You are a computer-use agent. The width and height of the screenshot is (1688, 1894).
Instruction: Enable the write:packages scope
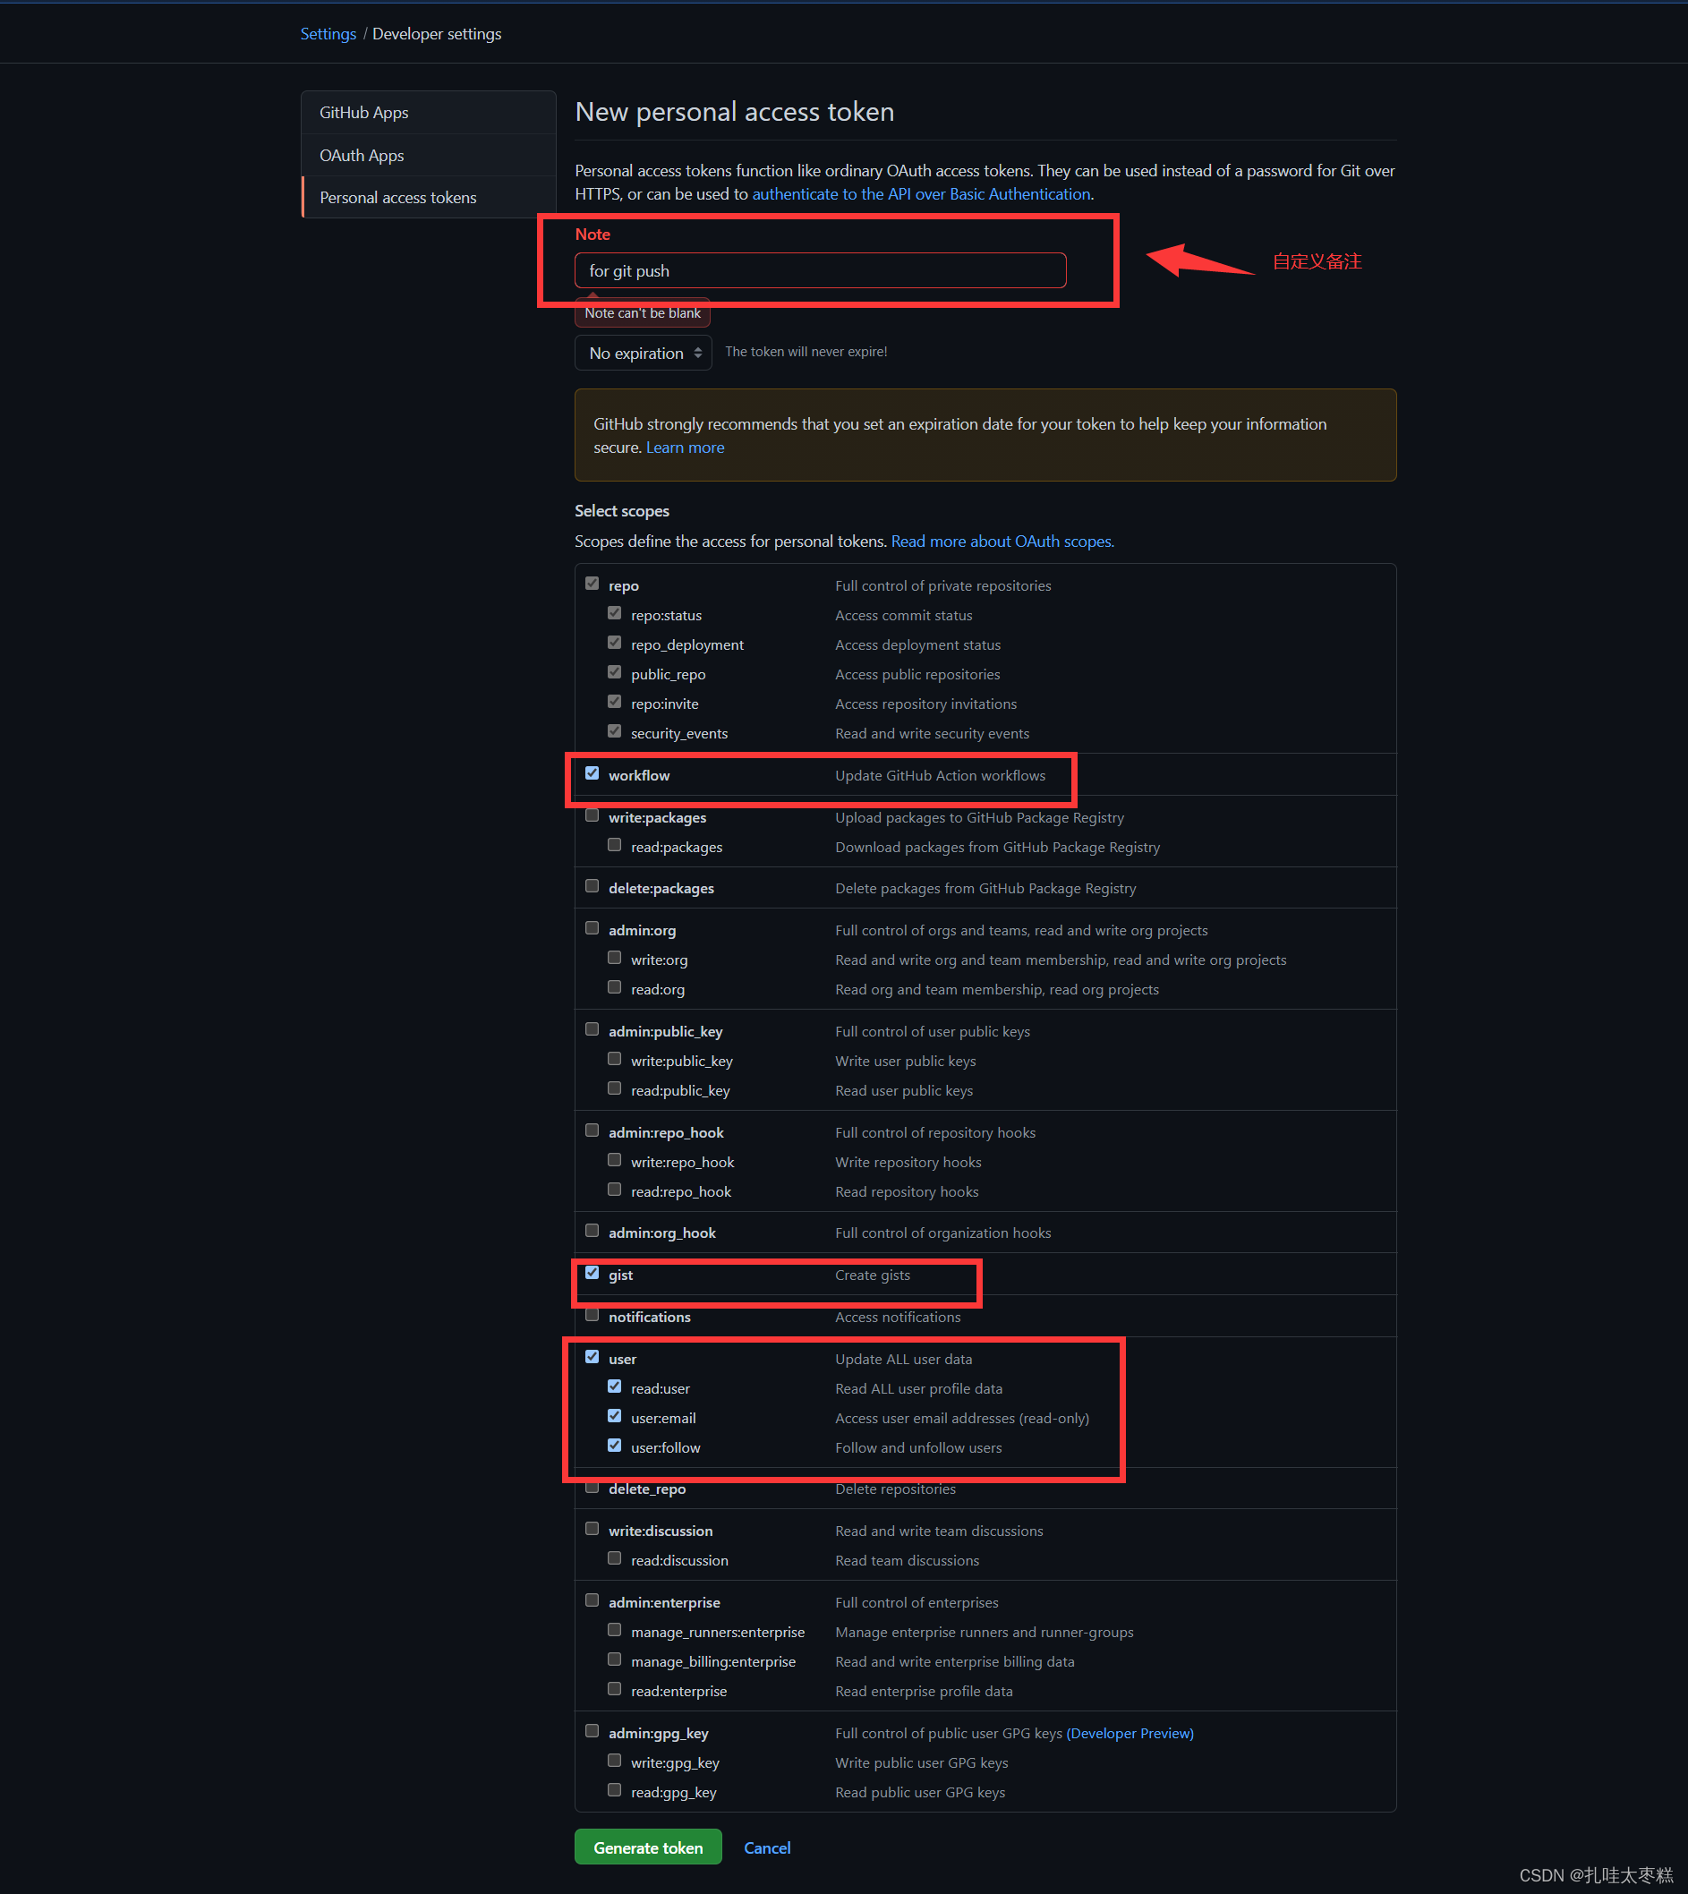coord(592,815)
